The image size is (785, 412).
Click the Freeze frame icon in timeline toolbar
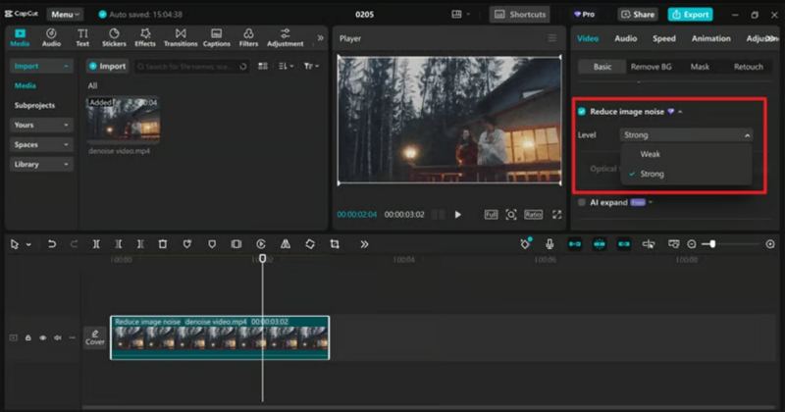click(x=236, y=244)
